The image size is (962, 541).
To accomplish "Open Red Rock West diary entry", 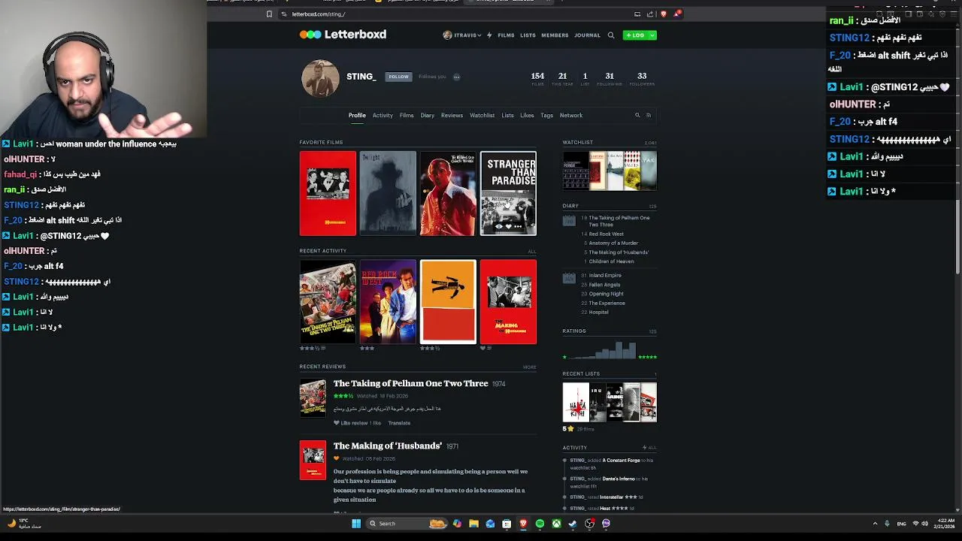I will [606, 234].
